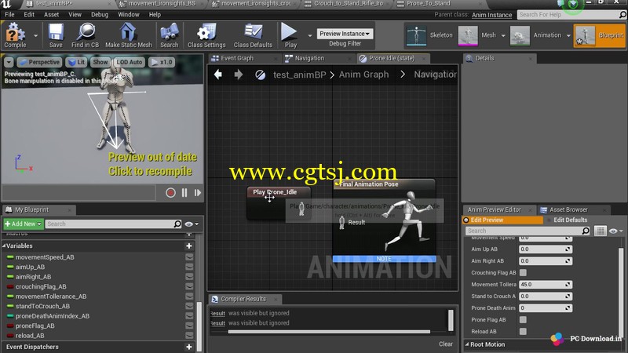
Task: Click the preview animation timeline scrub bar
Action: 79,193
